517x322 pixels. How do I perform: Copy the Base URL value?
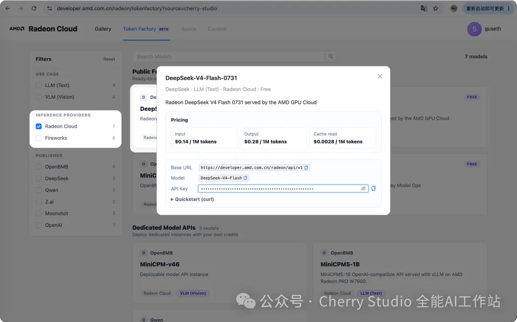click(x=306, y=168)
